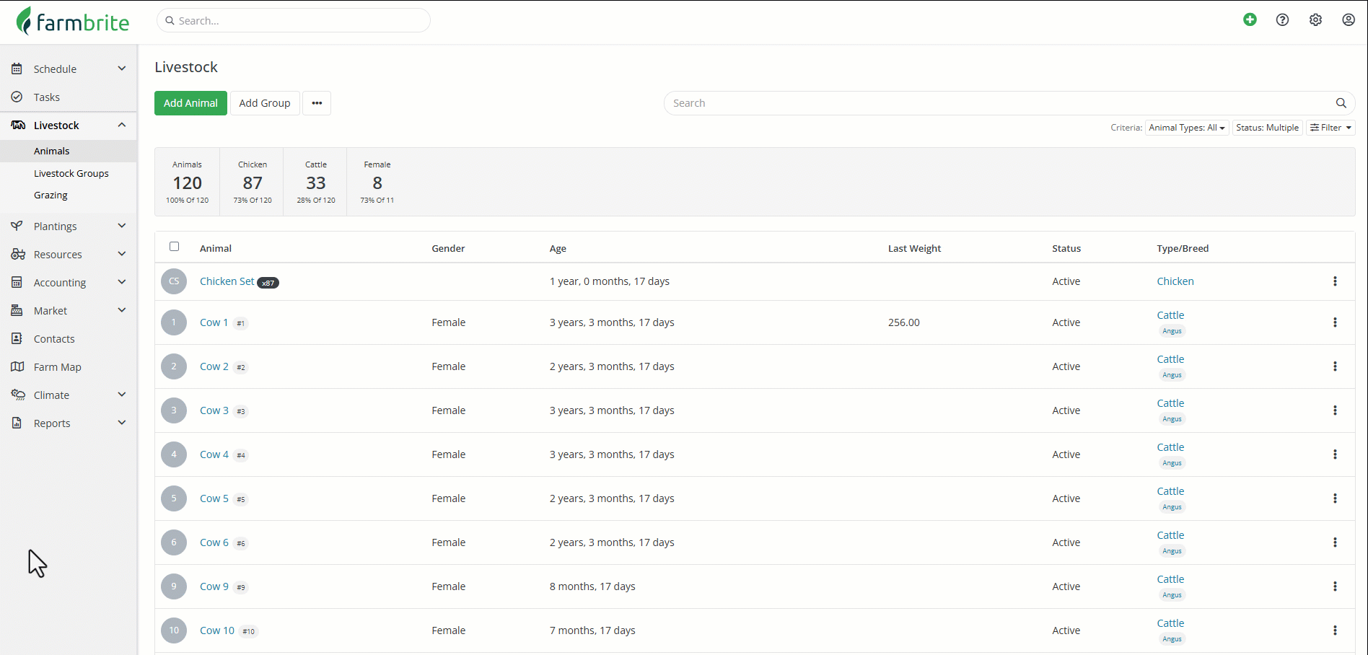Follow the Chicken type link
Viewport: 1368px width, 655px height.
point(1175,281)
